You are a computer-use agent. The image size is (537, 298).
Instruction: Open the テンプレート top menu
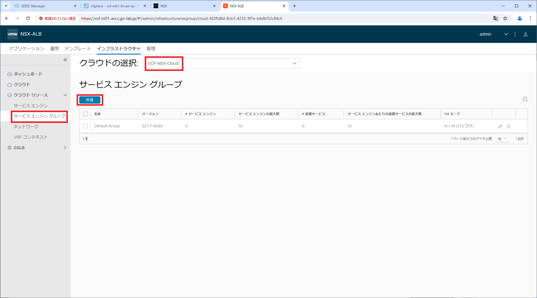pos(78,48)
